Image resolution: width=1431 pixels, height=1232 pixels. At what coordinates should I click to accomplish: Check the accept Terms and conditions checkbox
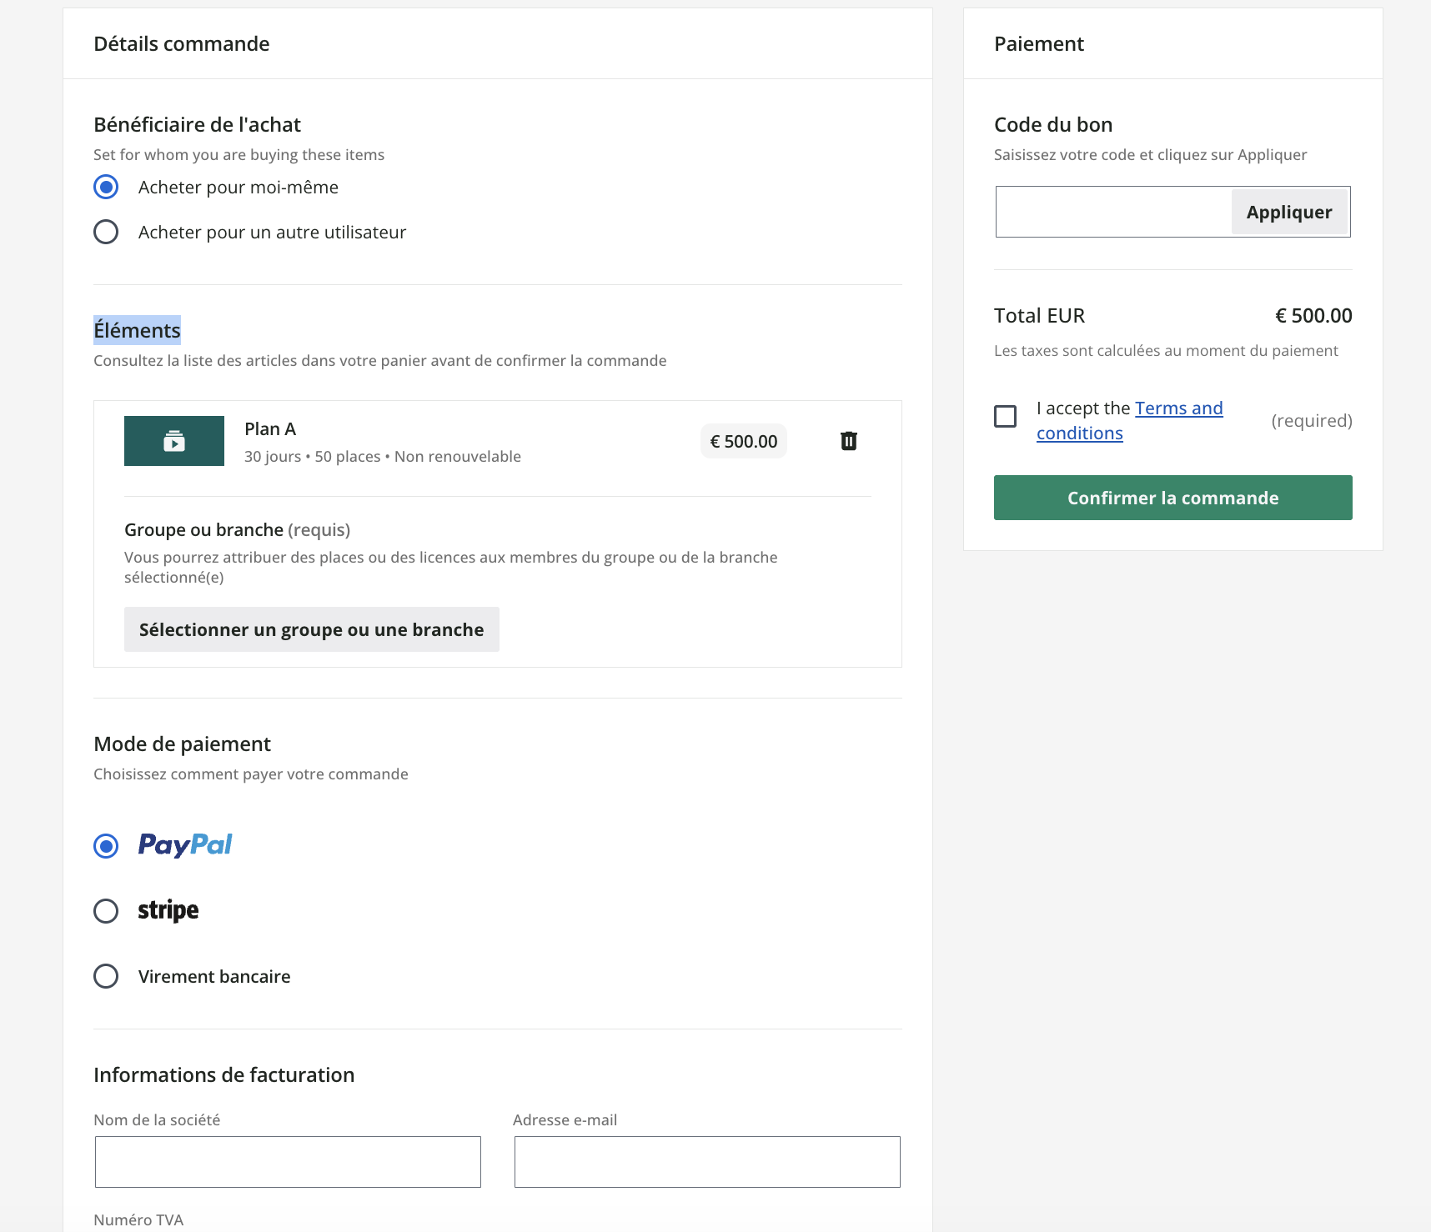[1006, 416]
